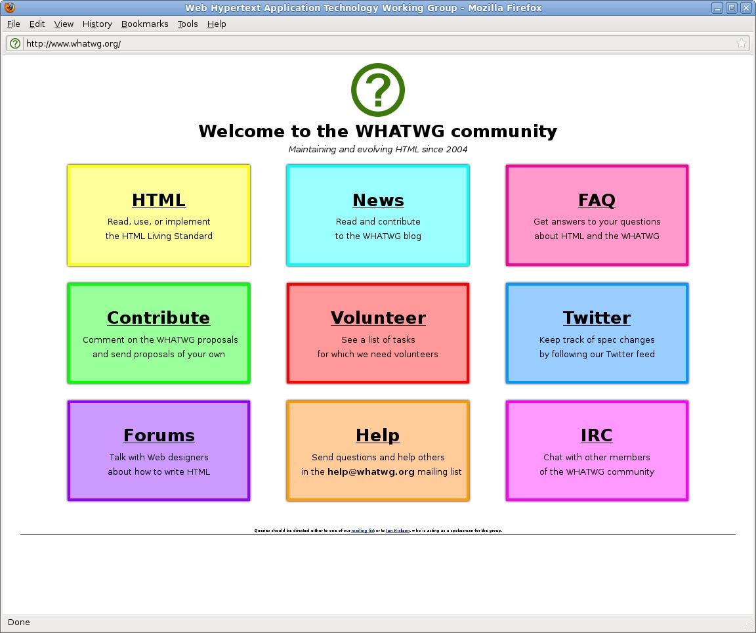Open the Forums link
This screenshot has width=756, height=633.
[159, 435]
